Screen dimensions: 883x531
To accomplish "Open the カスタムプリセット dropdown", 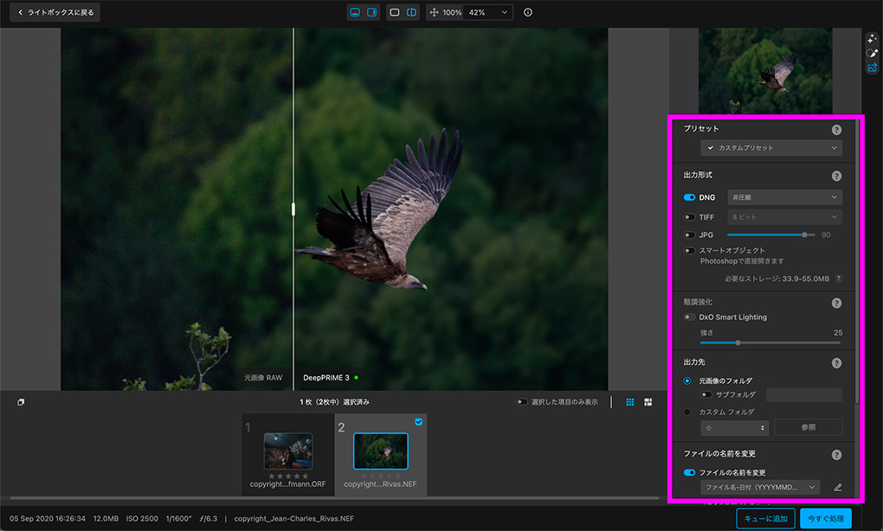I will [771, 148].
